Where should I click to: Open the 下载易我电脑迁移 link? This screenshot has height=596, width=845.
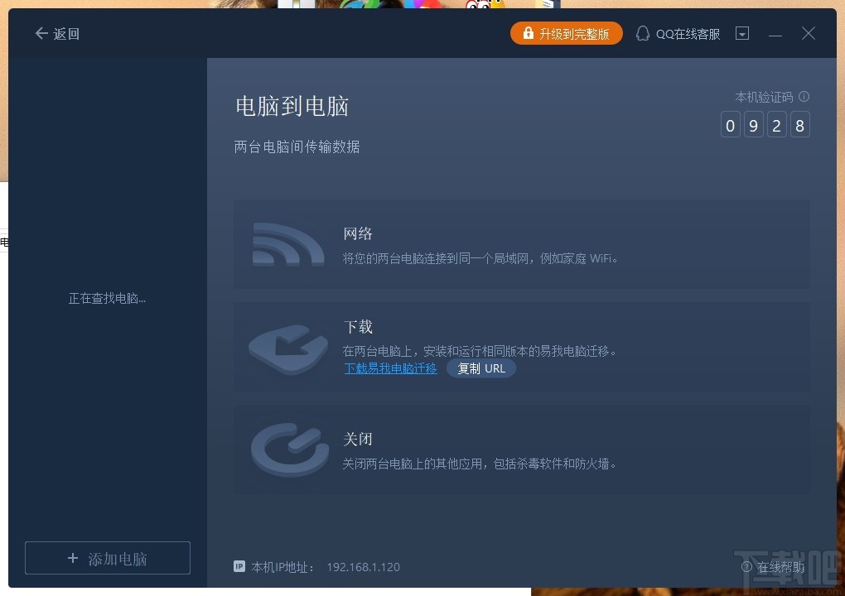click(x=390, y=368)
